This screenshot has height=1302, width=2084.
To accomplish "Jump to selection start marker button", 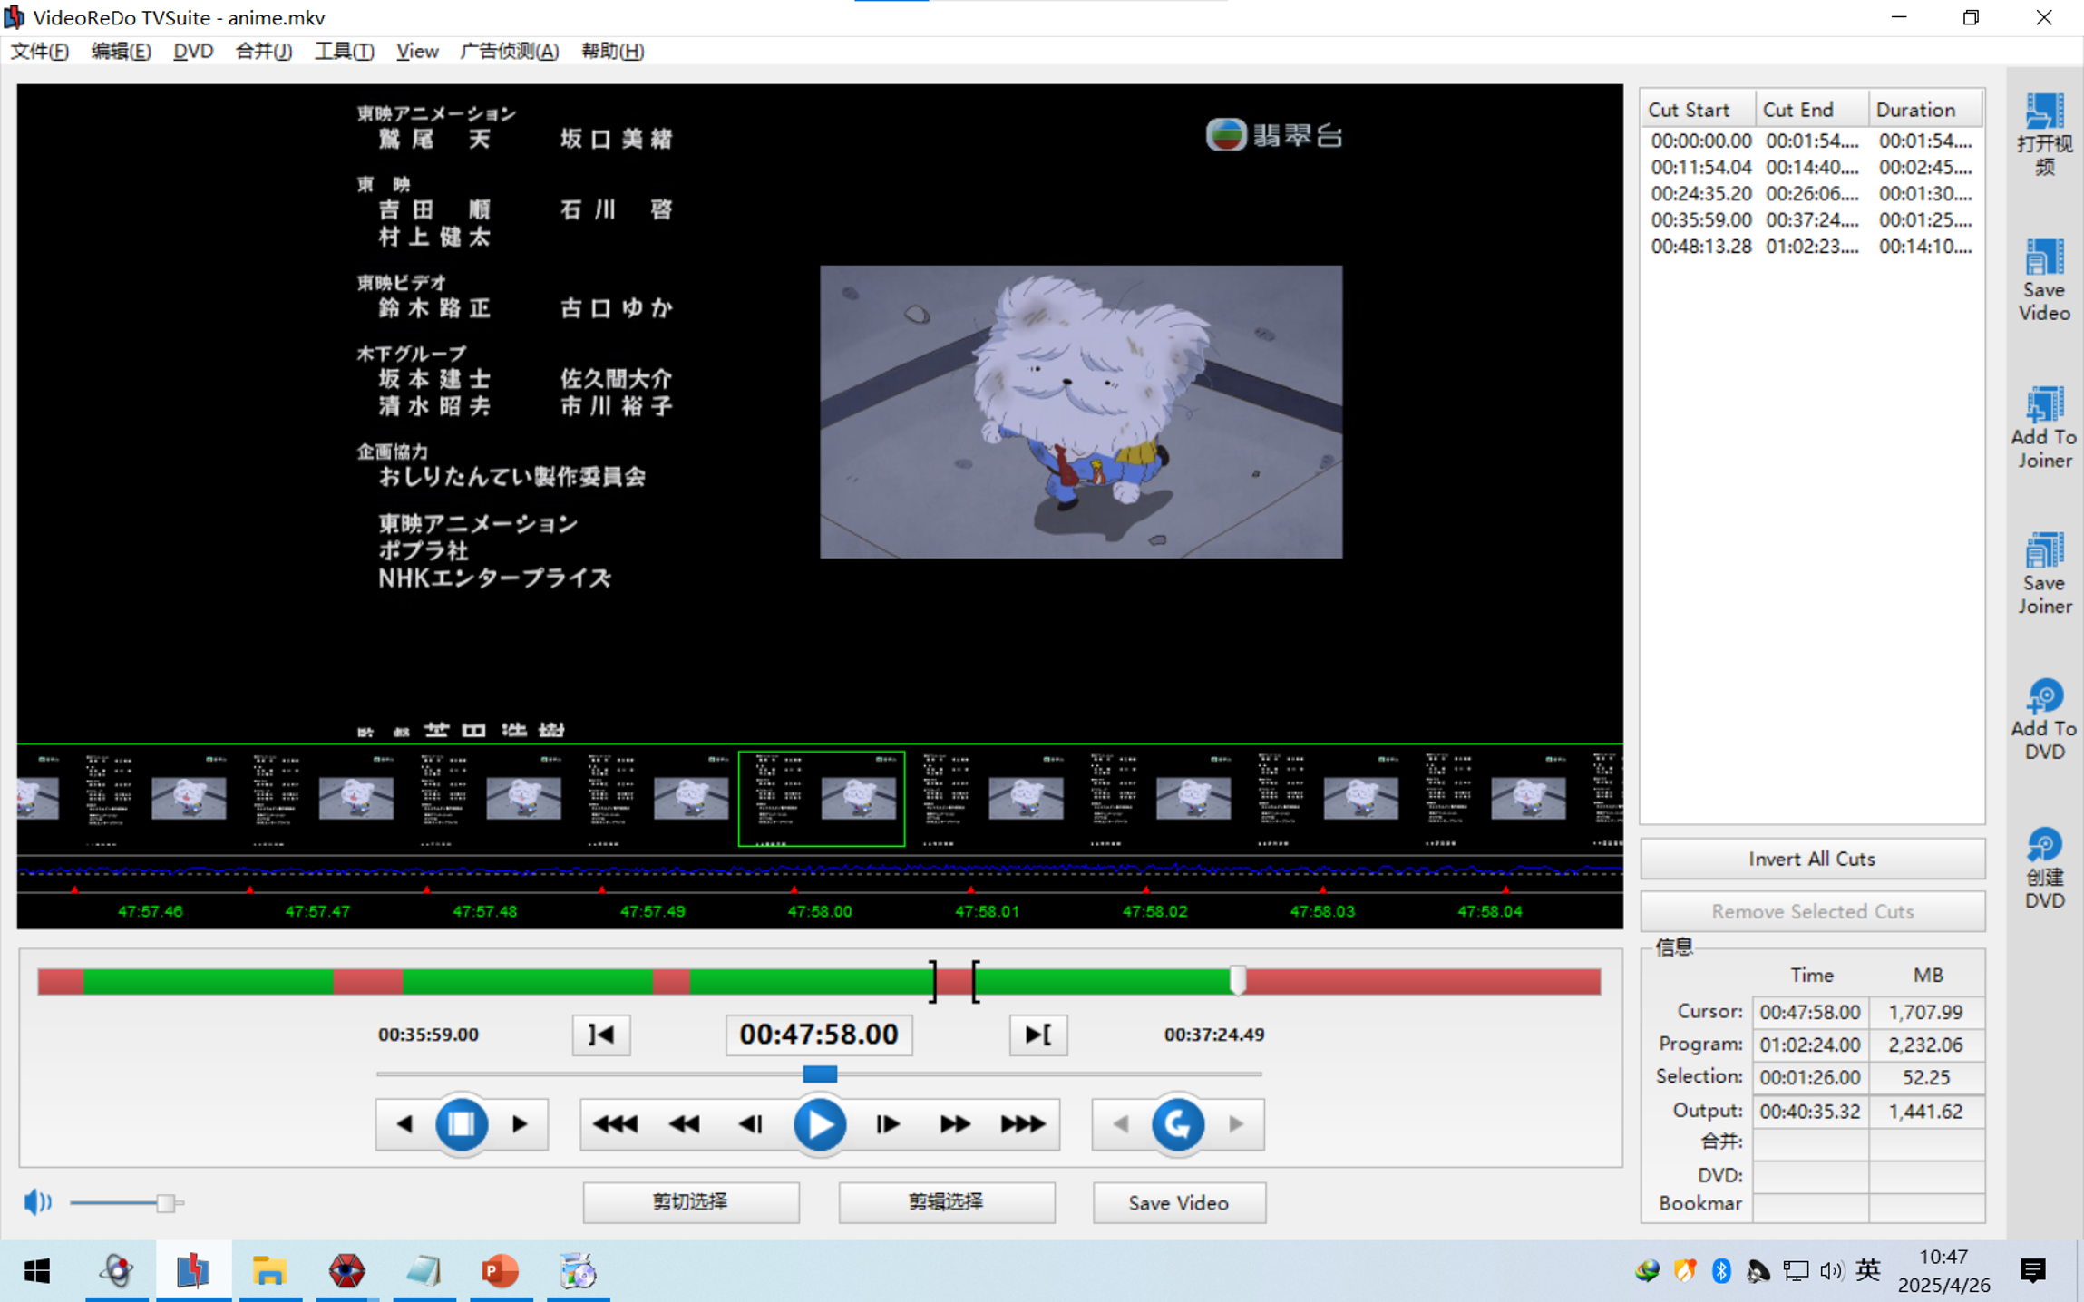I will 601,1035.
